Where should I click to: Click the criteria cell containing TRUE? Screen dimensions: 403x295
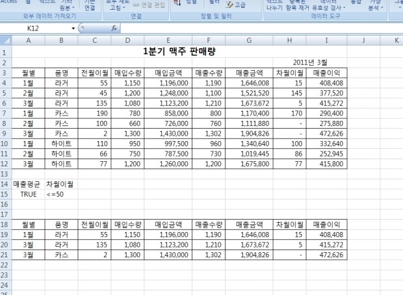(28, 194)
